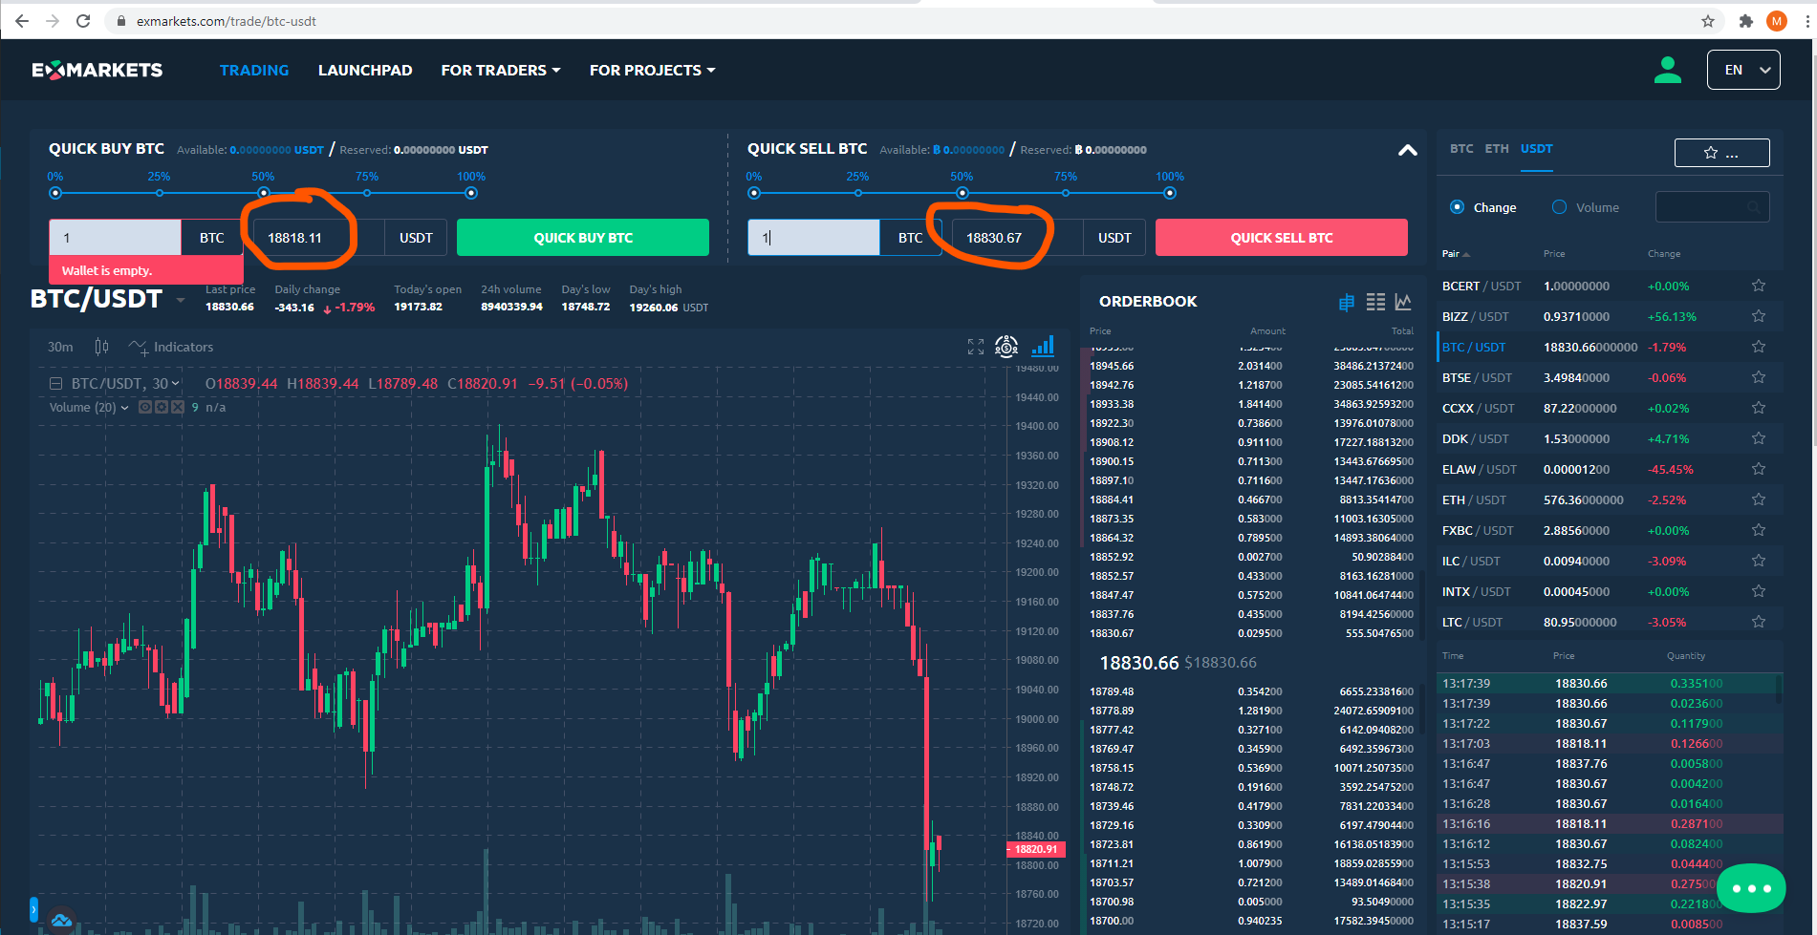Click the ExMarkets logo
The image size is (1817, 935).
pyautogui.click(x=97, y=70)
